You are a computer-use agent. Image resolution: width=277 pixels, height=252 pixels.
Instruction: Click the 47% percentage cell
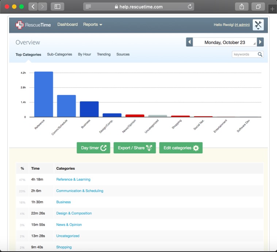22,180
